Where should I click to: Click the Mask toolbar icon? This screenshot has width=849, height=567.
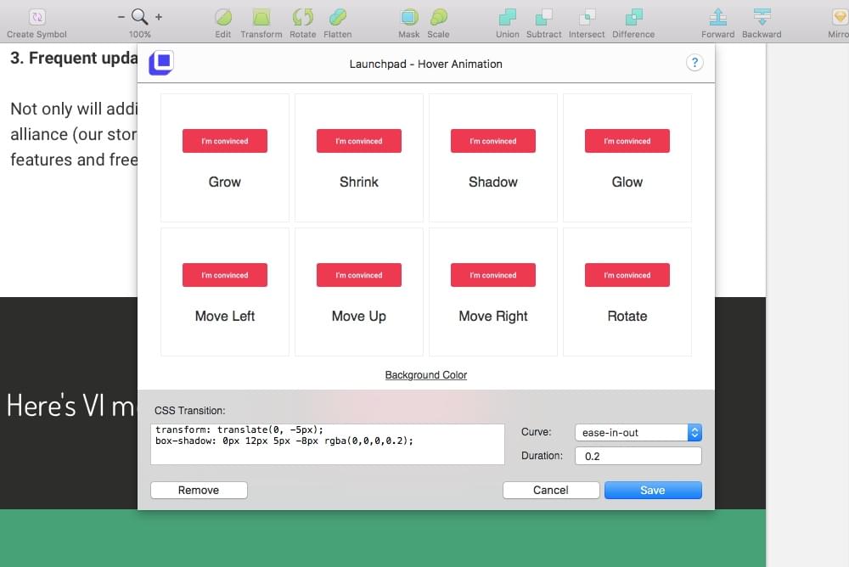tap(409, 17)
